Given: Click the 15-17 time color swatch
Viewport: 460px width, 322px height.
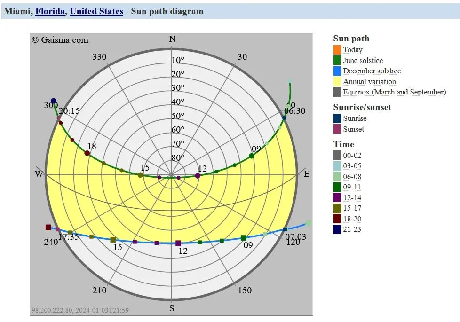Looking at the screenshot, I should click(337, 208).
